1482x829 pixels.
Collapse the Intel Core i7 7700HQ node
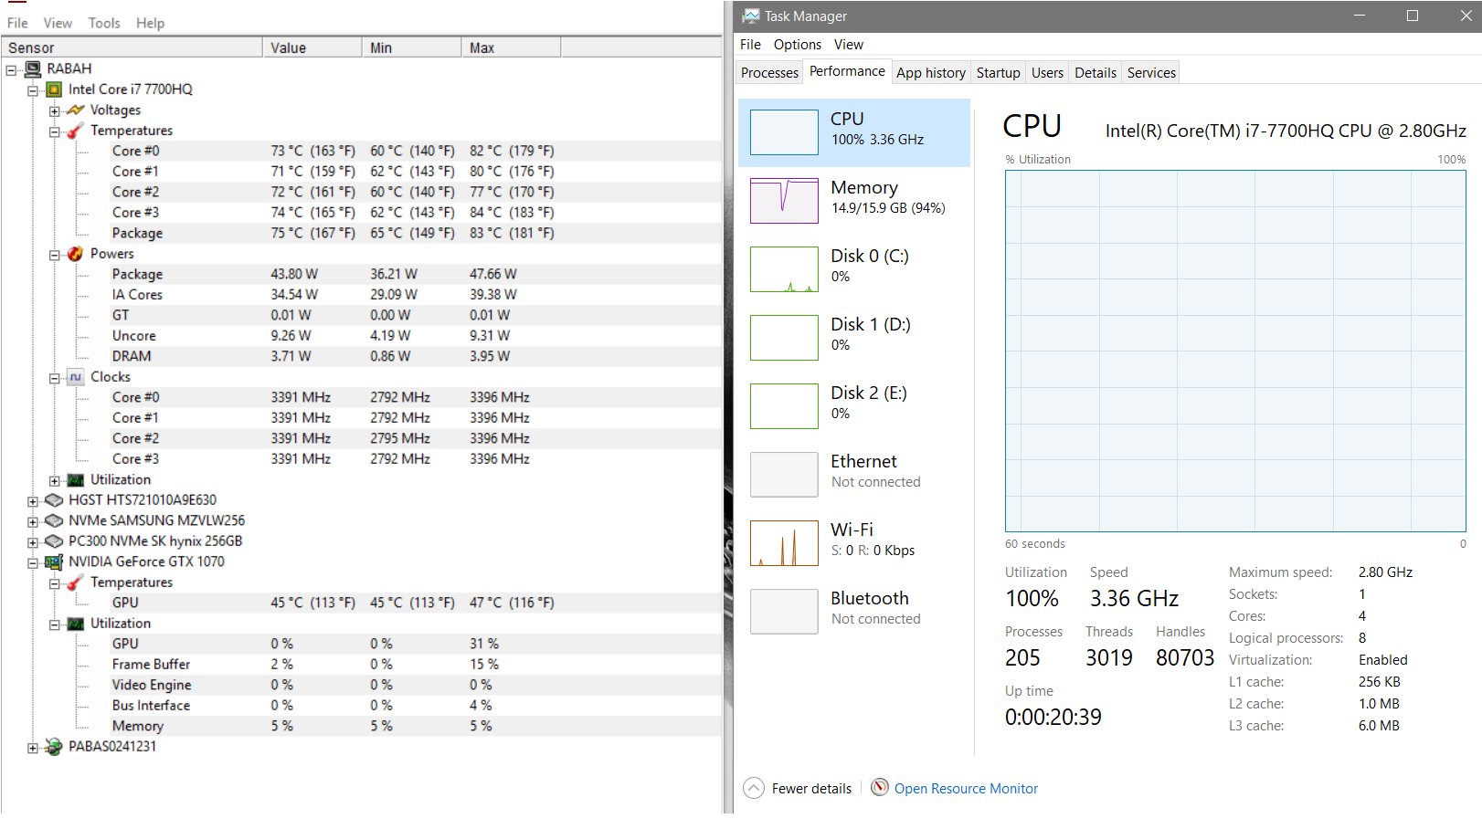click(33, 90)
